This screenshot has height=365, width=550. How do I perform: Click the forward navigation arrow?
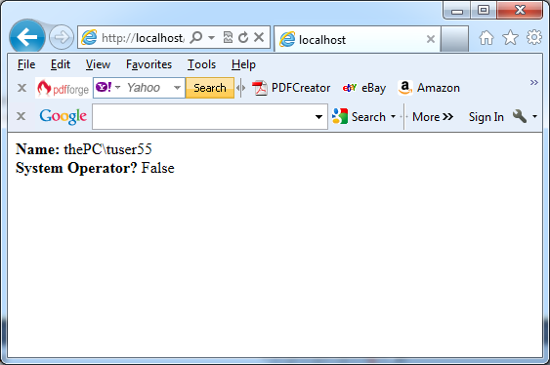62,37
